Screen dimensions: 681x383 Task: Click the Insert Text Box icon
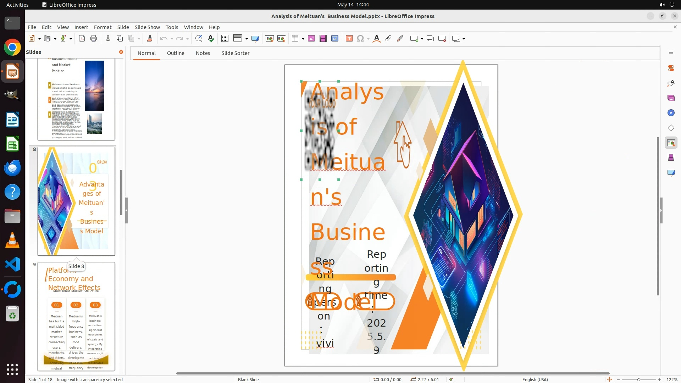pyautogui.click(x=349, y=39)
